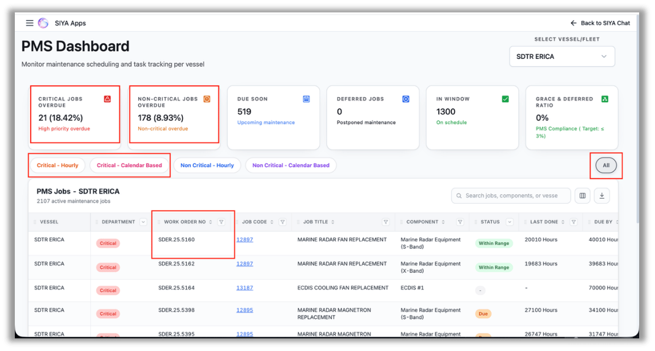Screen dimensions: 655x351
Task: Click the In Window checkmark icon
Action: pyautogui.click(x=505, y=99)
